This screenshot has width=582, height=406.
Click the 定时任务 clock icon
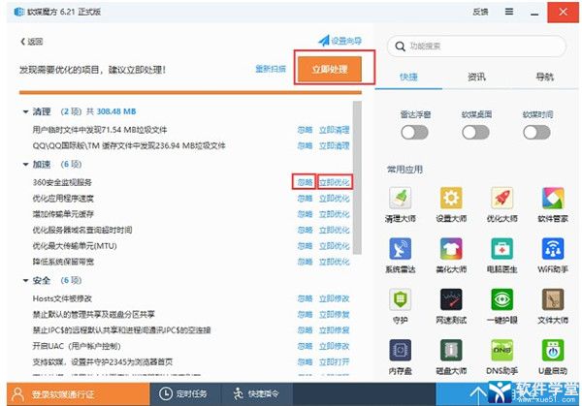tap(166, 393)
